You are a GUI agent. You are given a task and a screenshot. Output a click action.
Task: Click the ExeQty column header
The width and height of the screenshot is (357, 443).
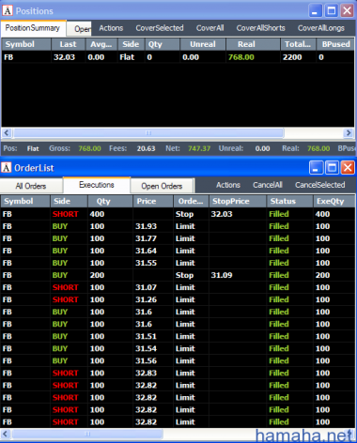coord(334,201)
